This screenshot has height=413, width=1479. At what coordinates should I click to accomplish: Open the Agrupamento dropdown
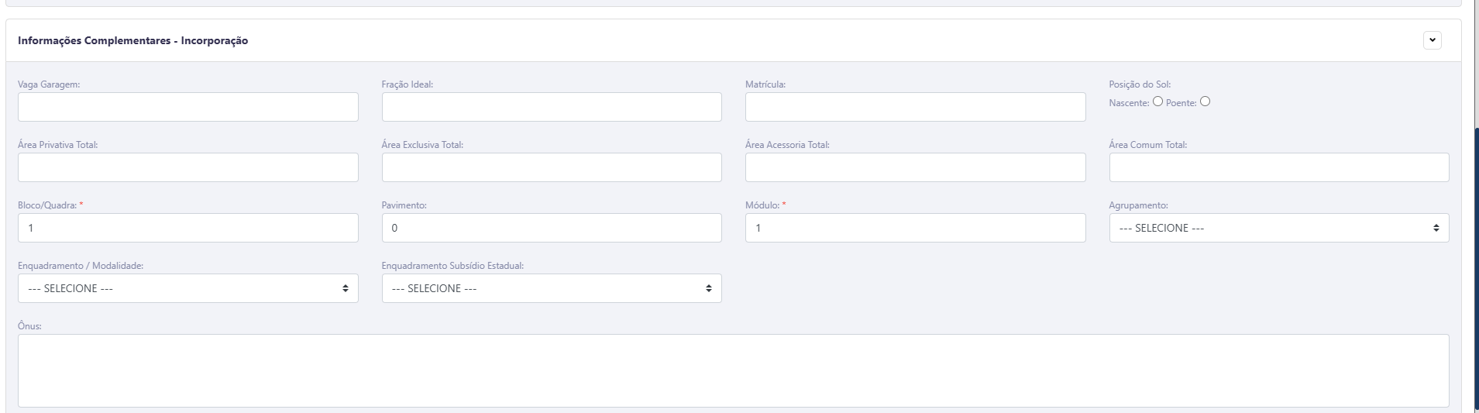click(1278, 228)
